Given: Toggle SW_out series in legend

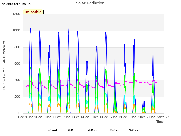Looking at the screenshot, I should (x=132, y=130).
